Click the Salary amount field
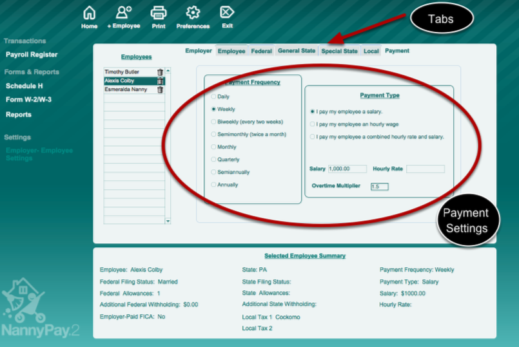Image resolution: width=519 pixels, height=347 pixels. (347, 169)
